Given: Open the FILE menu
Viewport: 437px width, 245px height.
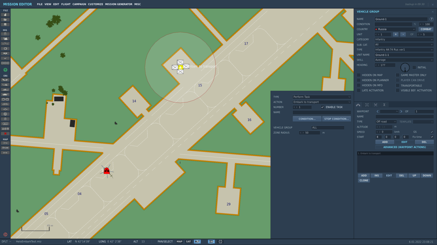Looking at the screenshot, I should (40, 4).
